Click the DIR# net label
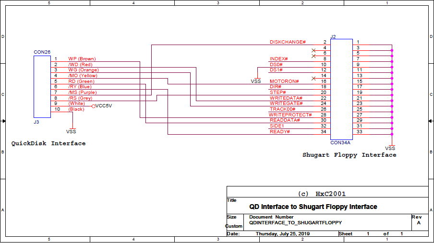This screenshot has height=243, width=434. [x=276, y=87]
